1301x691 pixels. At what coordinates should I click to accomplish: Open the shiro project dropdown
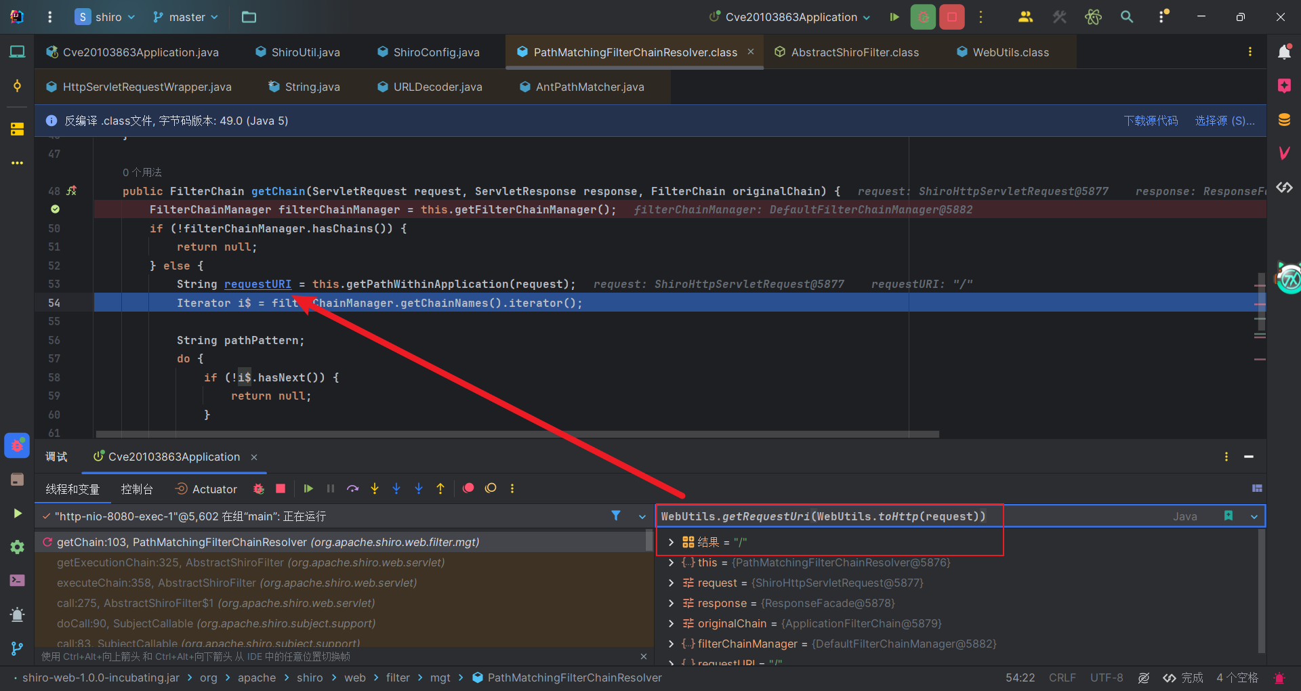click(x=105, y=17)
